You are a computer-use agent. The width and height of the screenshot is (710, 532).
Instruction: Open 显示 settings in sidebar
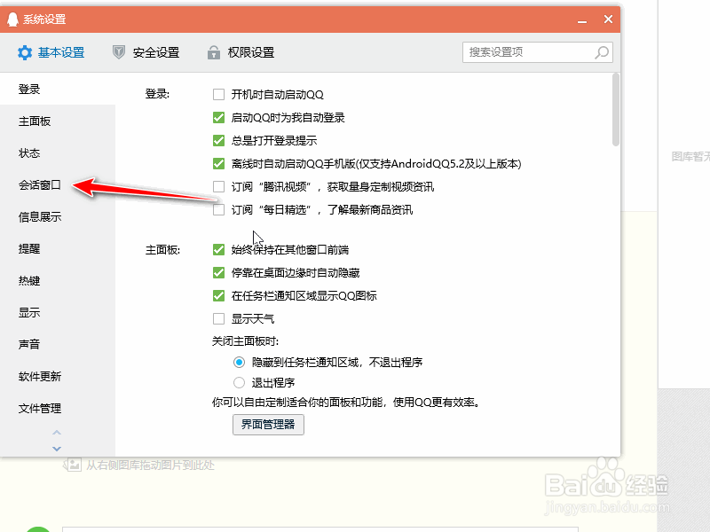58,313
